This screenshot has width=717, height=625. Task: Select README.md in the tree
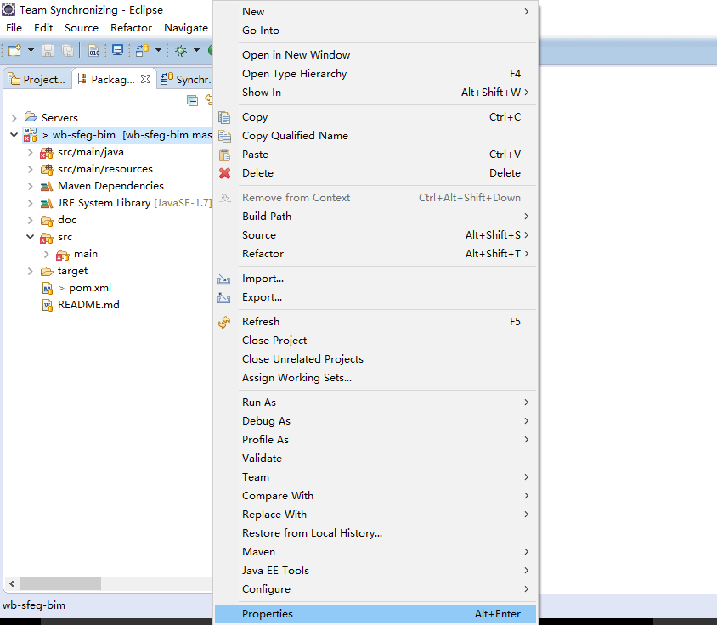pyautogui.click(x=88, y=305)
